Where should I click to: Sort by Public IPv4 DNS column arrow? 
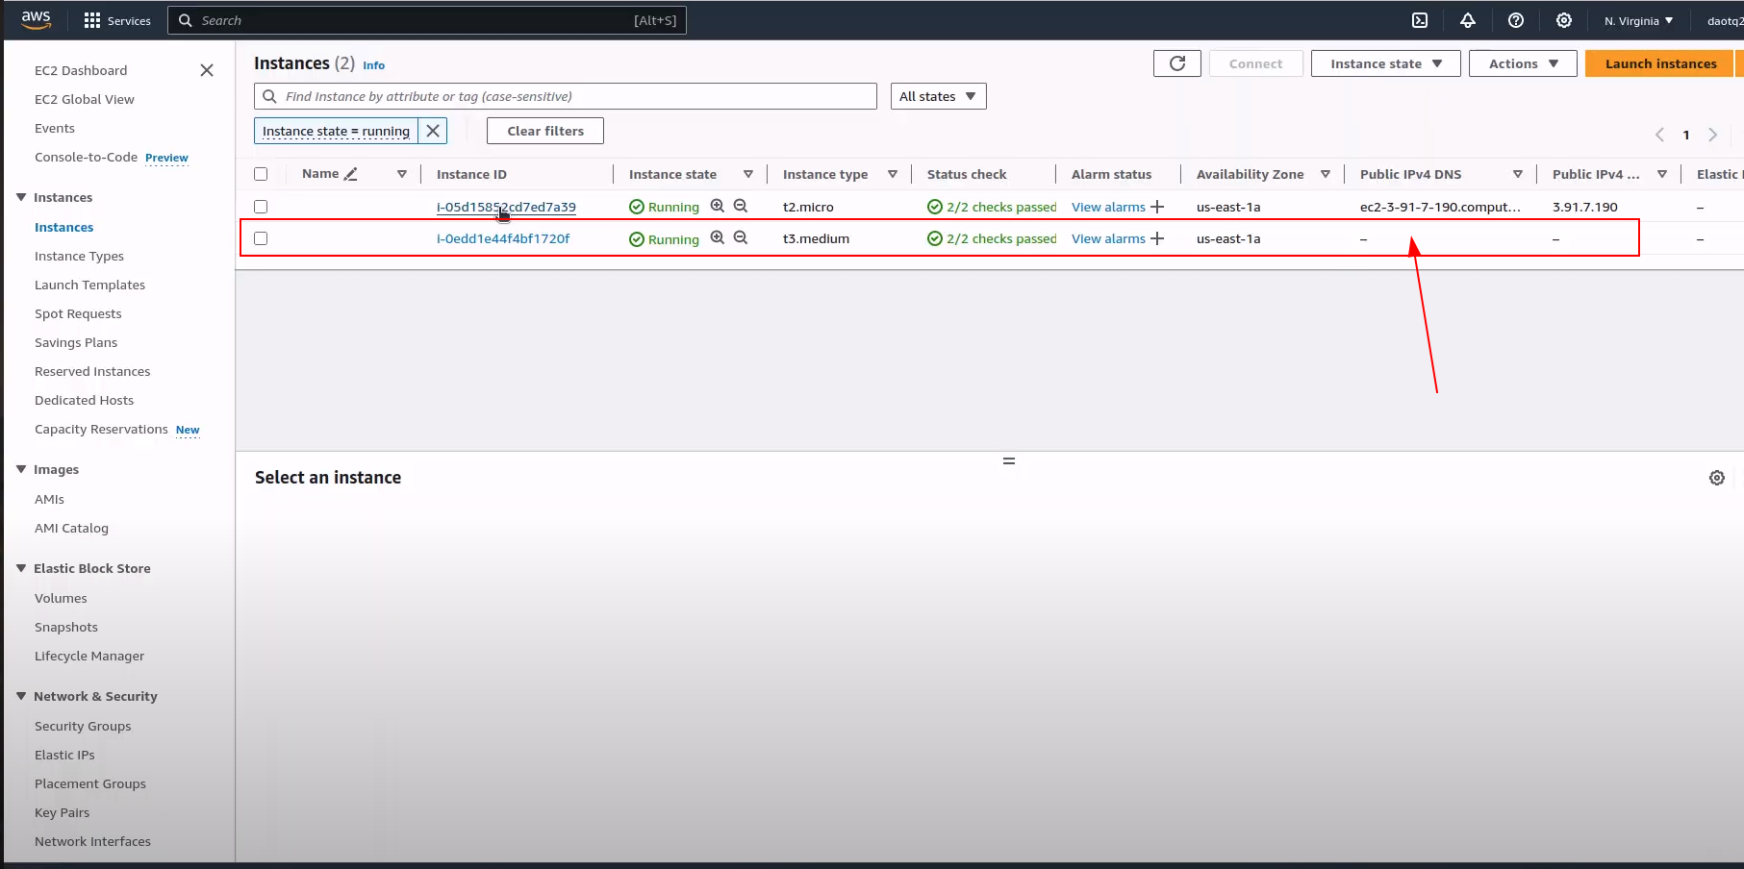pyautogui.click(x=1518, y=174)
